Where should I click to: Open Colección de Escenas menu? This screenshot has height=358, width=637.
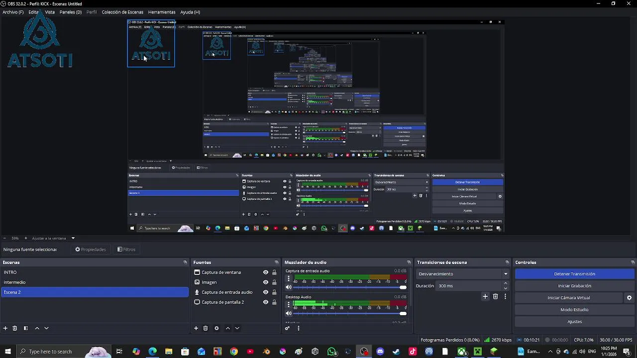122,12
